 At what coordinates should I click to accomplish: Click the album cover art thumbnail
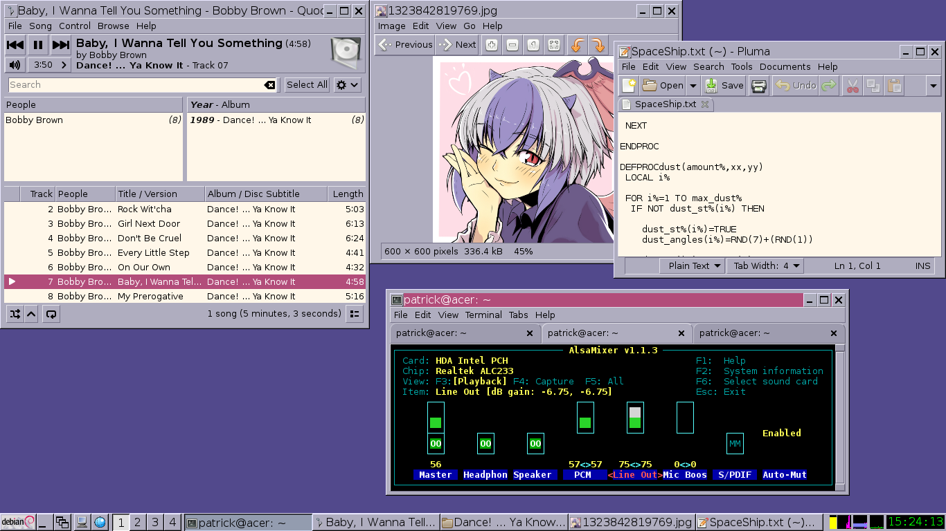tap(346, 53)
